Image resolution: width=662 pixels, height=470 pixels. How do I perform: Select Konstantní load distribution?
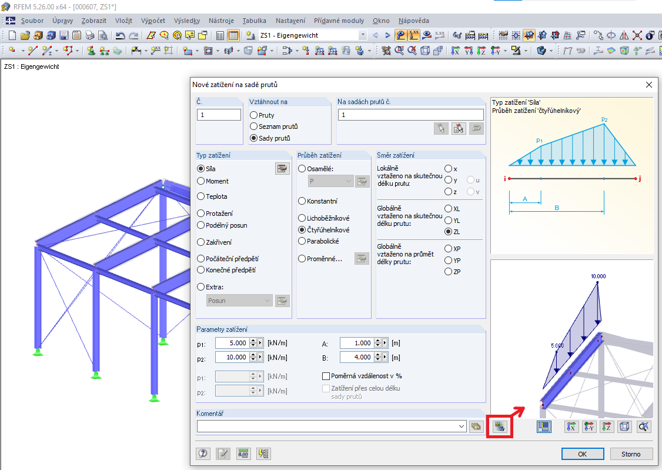pos(302,201)
